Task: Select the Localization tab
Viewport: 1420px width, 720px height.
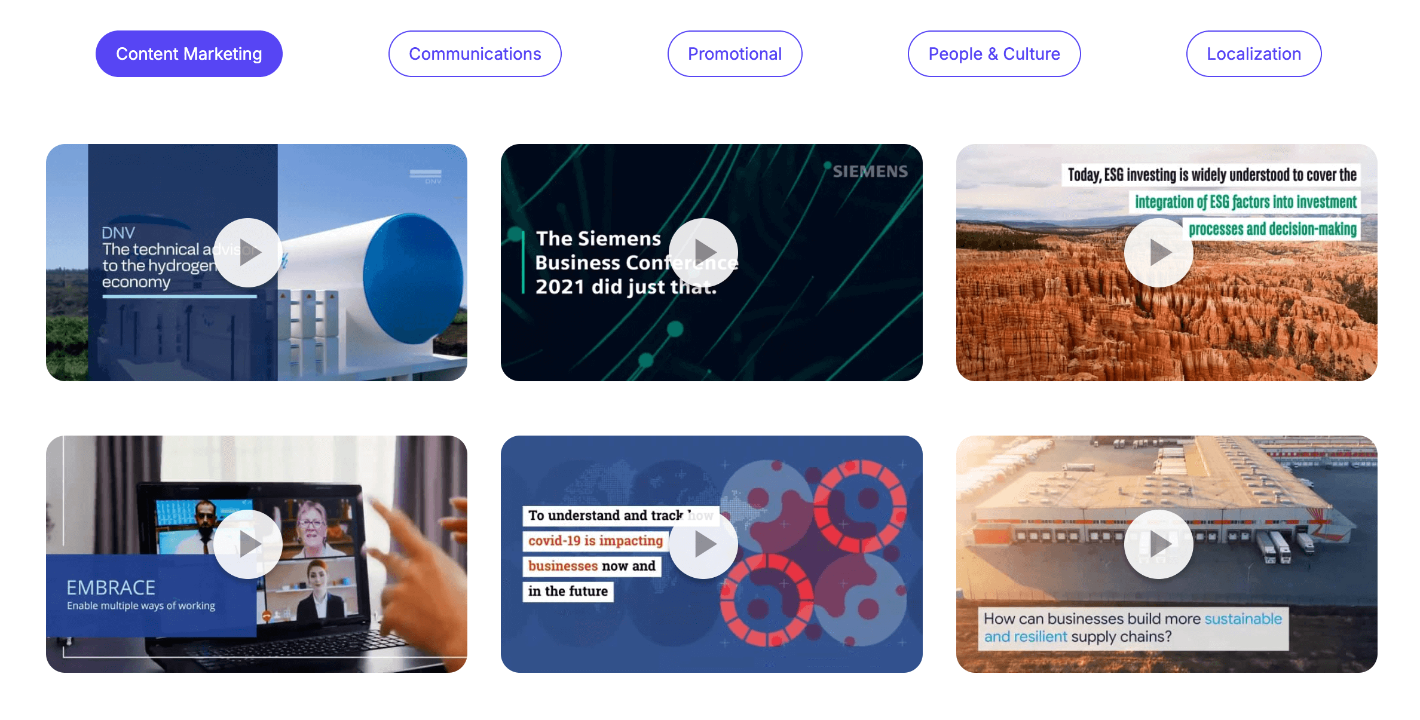Action: click(x=1254, y=54)
